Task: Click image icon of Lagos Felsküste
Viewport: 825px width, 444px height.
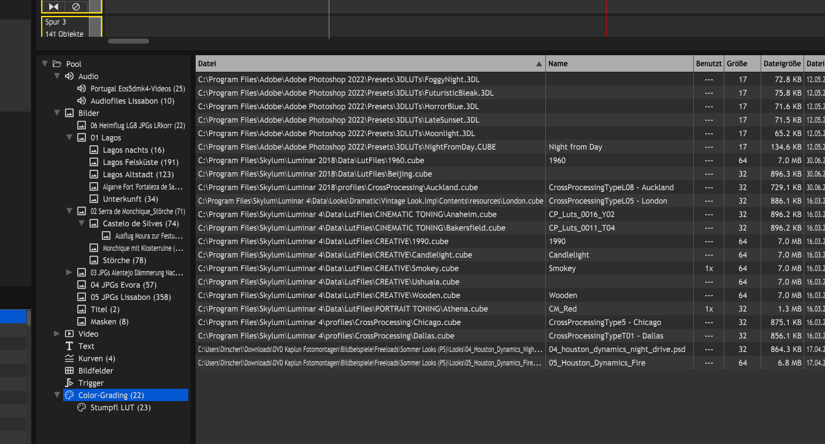Action: click(x=94, y=162)
